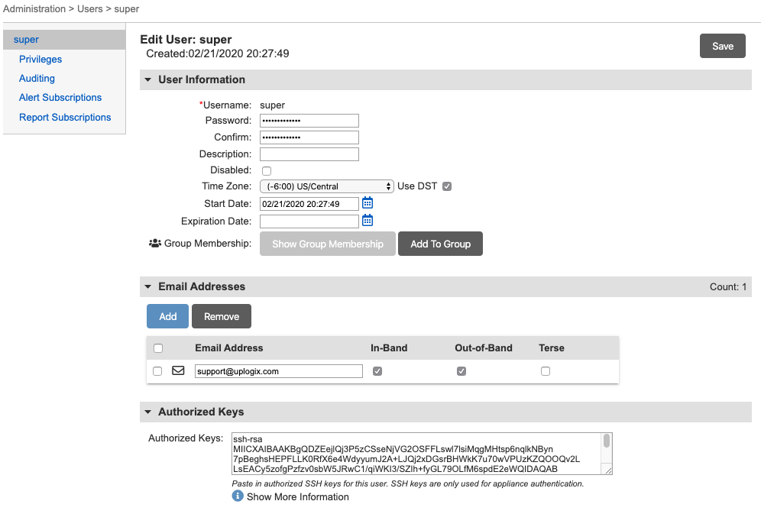
Task: Open the Time Zone dropdown
Action: coord(326,186)
